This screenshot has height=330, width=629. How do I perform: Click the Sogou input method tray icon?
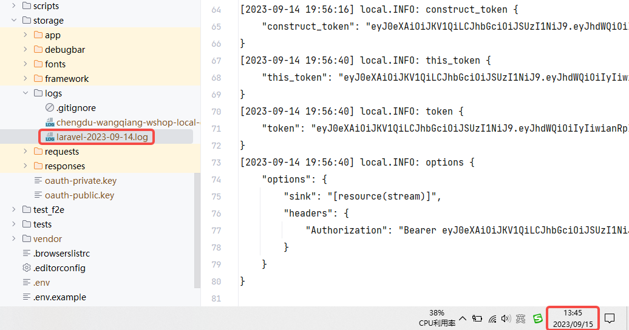click(x=538, y=318)
